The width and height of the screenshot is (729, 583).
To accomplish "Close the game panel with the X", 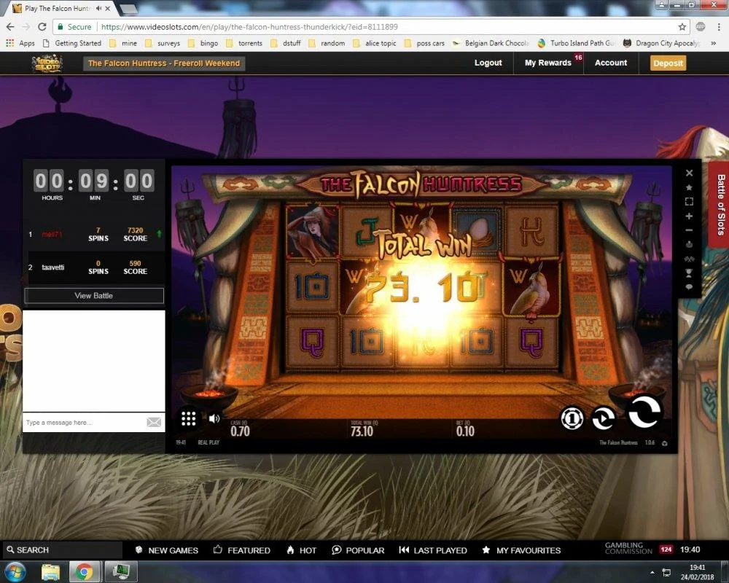I will pyautogui.click(x=689, y=173).
